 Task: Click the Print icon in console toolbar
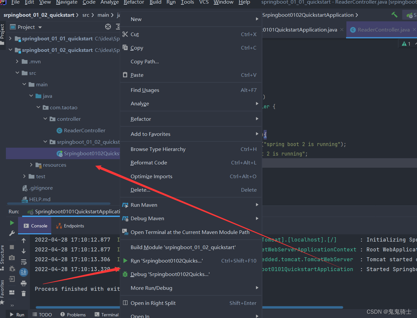(24, 283)
